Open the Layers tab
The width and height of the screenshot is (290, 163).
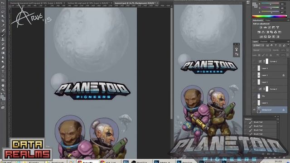click(x=256, y=42)
